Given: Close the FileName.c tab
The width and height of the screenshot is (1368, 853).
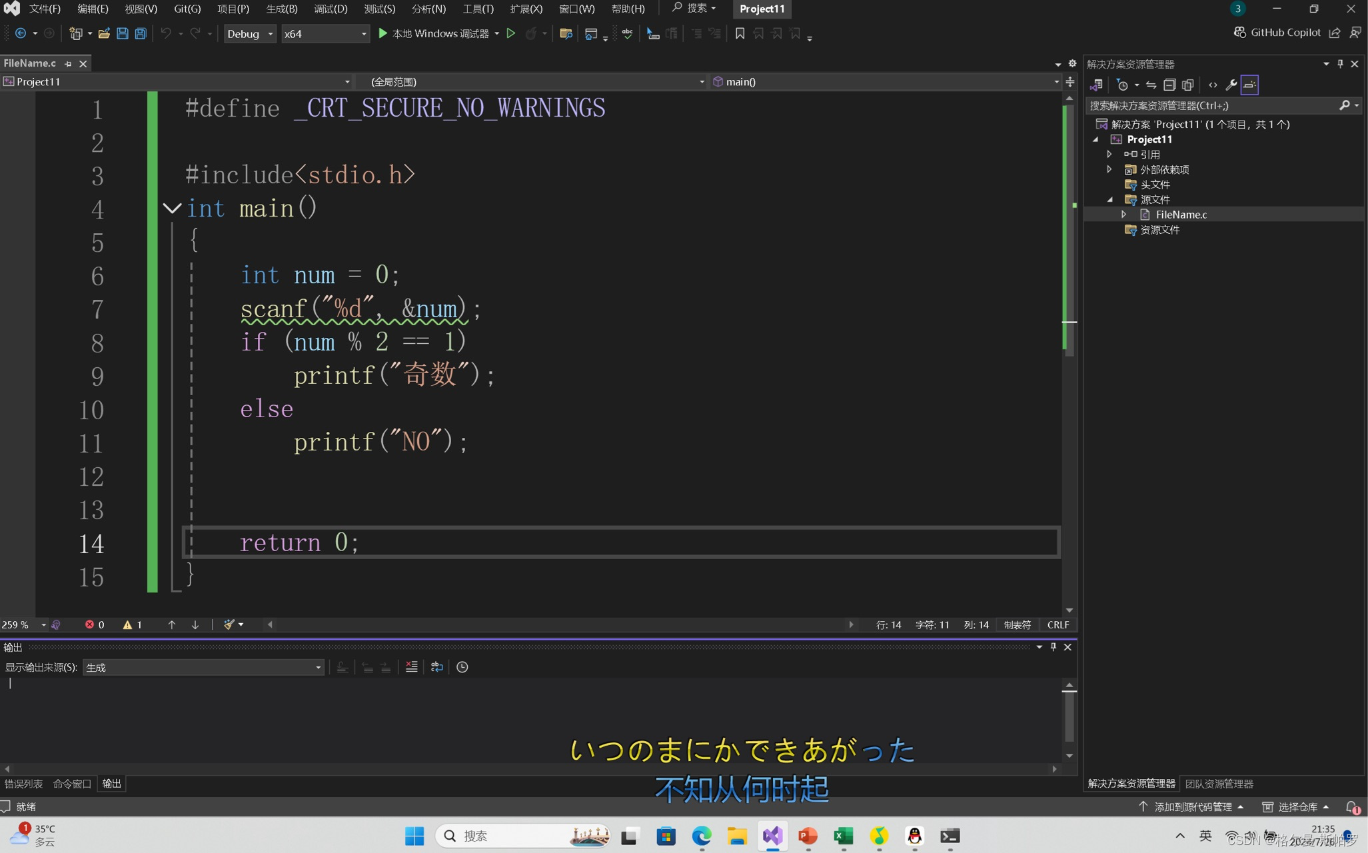Looking at the screenshot, I should pos(83,63).
